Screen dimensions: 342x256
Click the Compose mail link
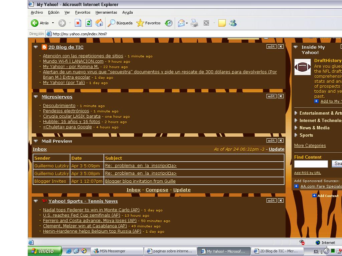(x=157, y=190)
